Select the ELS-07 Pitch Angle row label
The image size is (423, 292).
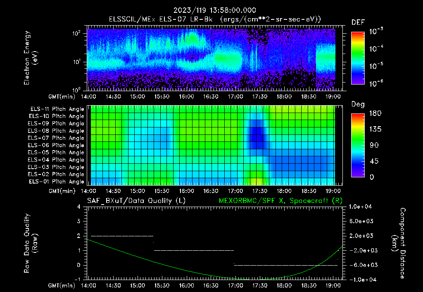pyautogui.click(x=56, y=138)
